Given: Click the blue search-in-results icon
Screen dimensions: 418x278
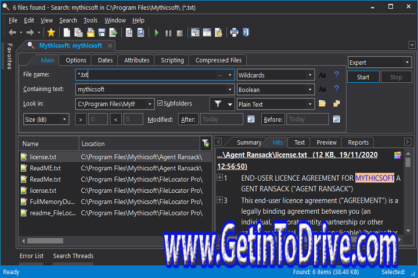Looking at the screenshot, I should tap(140, 32).
